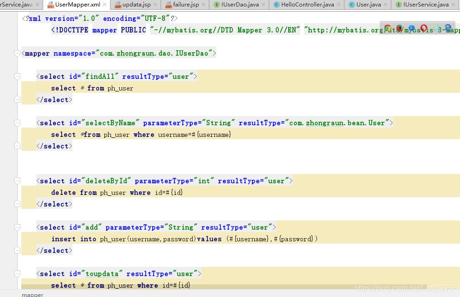460x297 pixels.
Task: Close the updata.jsp tab
Action: click(x=155, y=4)
